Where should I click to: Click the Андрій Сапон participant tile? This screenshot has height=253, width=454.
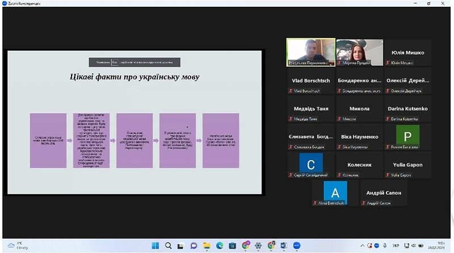click(x=382, y=193)
